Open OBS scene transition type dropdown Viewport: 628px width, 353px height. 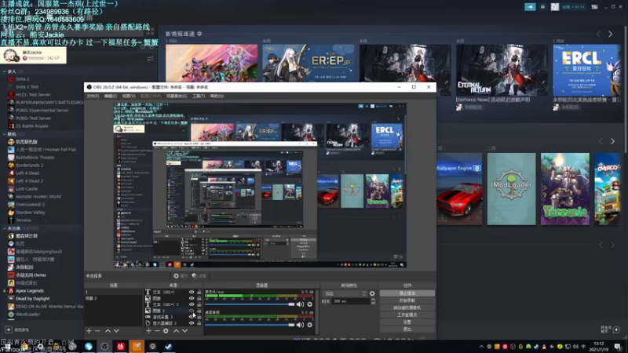[345, 293]
